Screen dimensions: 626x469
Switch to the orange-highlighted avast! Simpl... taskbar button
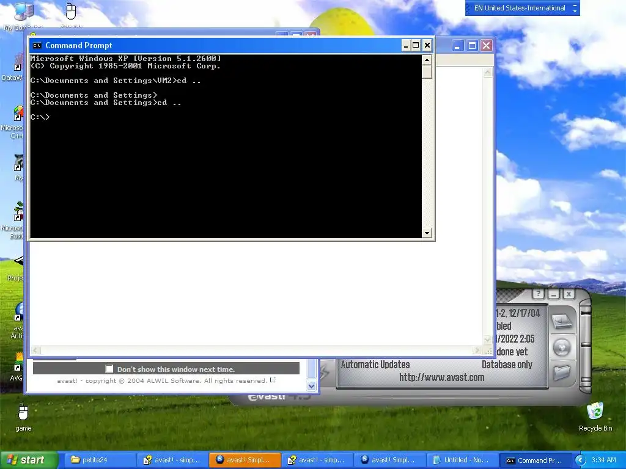(x=245, y=460)
